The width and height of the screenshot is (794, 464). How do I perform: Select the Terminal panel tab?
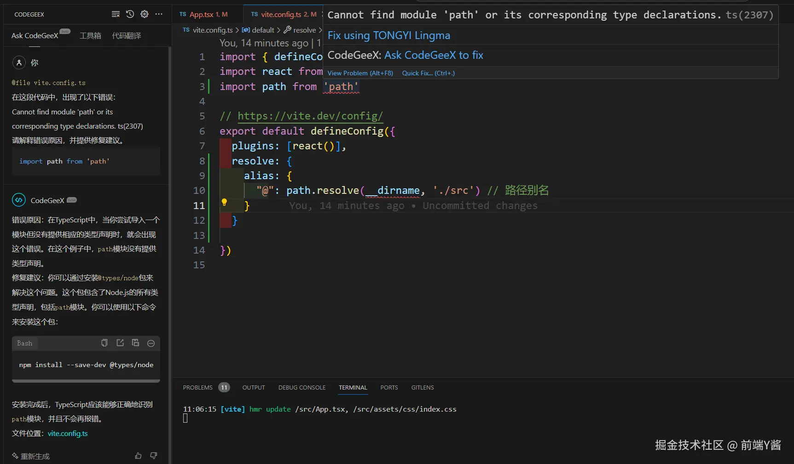[x=353, y=387]
